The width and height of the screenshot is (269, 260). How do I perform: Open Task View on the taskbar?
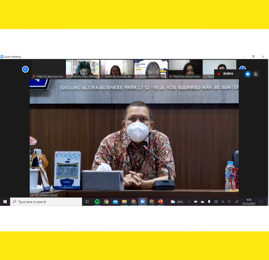(87, 202)
